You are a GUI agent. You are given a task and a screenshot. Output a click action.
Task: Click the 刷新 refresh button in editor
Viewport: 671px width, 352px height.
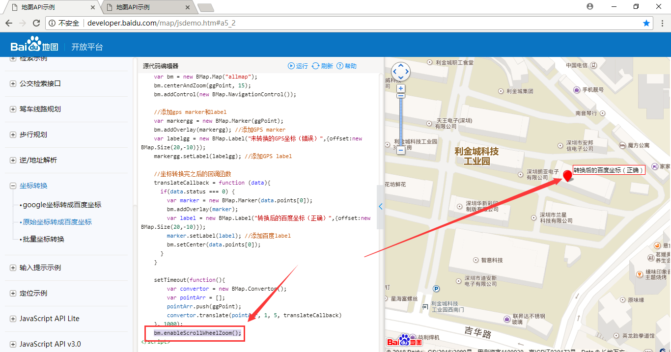(322, 66)
